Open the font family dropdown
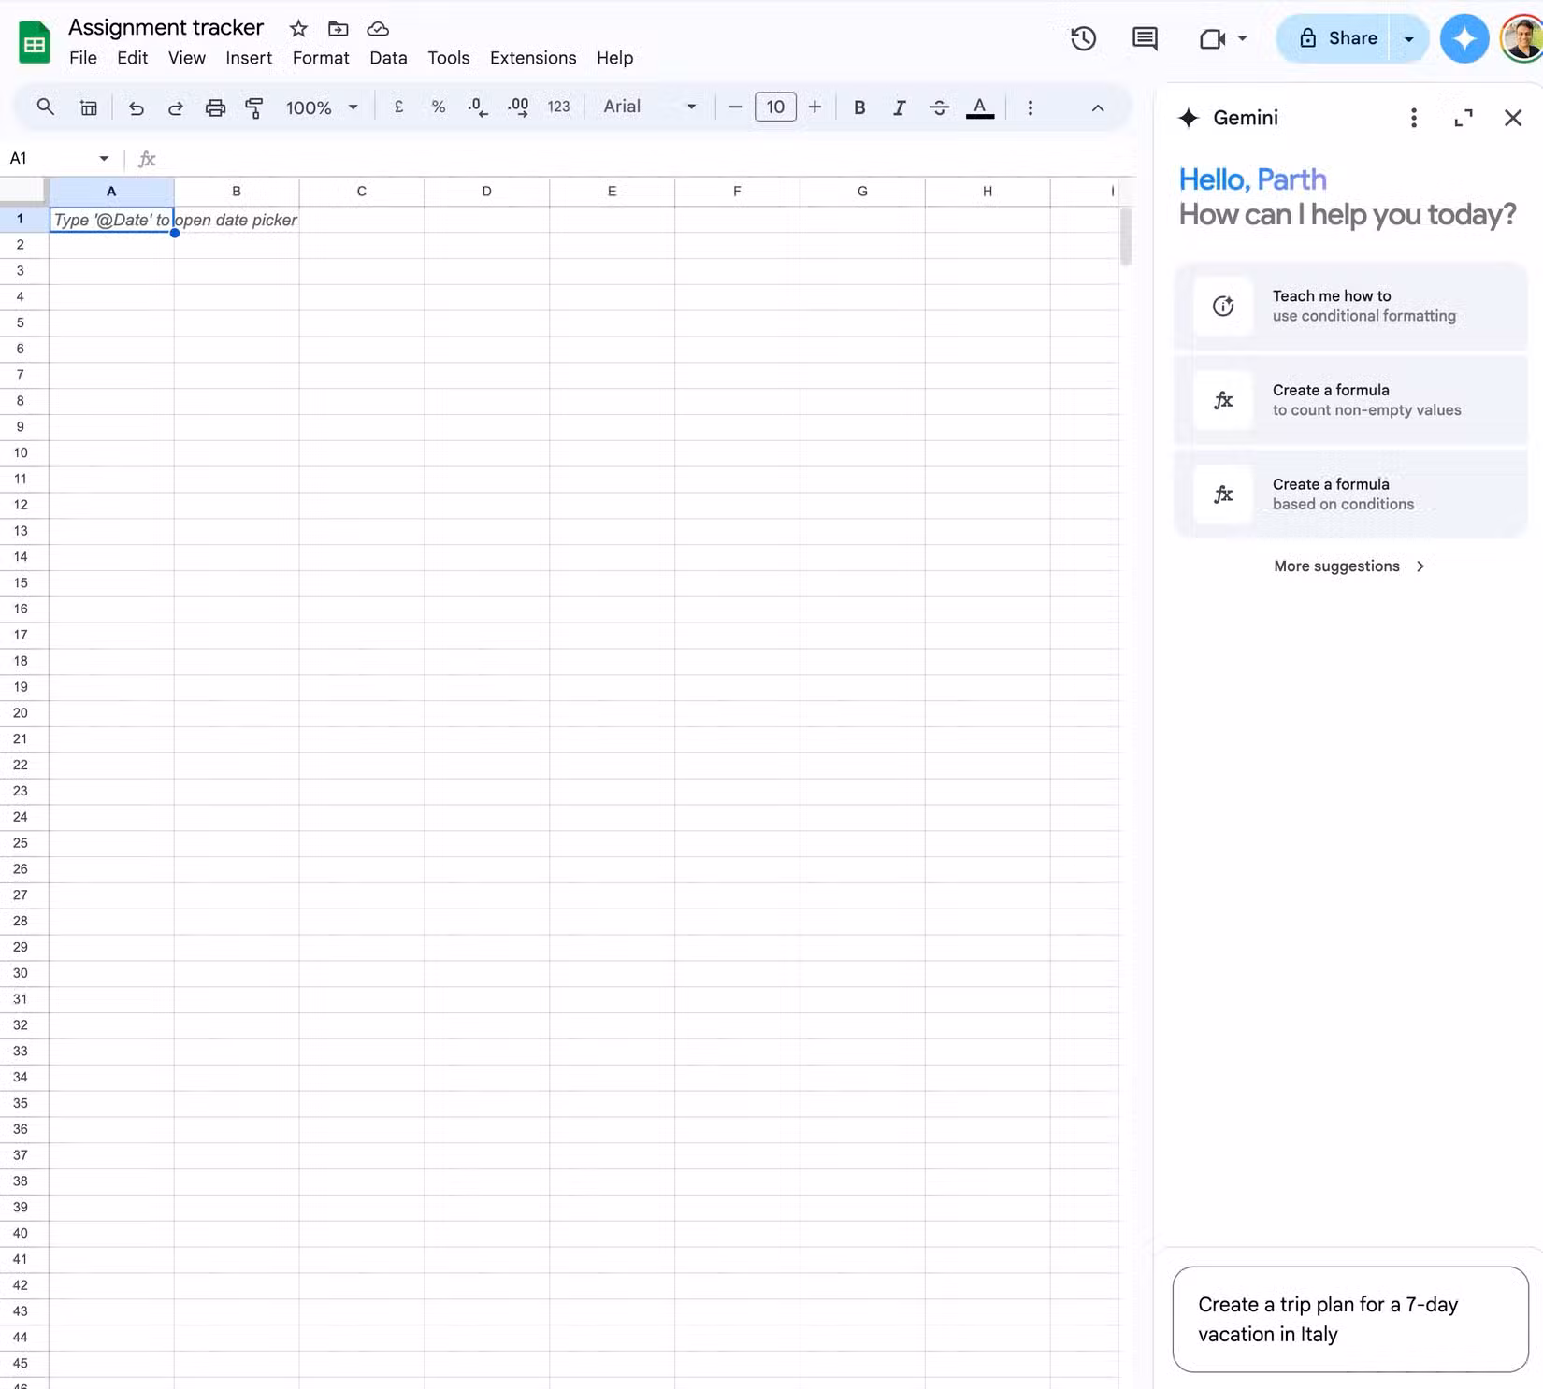Screen dimensions: 1543x1389 click(x=646, y=107)
